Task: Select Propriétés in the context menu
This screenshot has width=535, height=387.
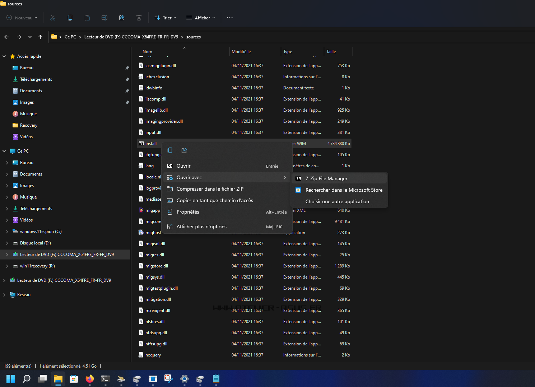Action: (188, 212)
